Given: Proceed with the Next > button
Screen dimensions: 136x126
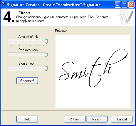Looking at the screenshot, I should (x=97, y=119).
